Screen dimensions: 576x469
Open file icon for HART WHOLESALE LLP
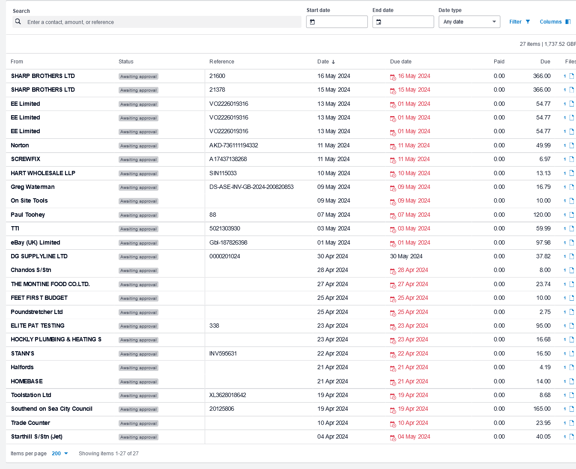571,173
